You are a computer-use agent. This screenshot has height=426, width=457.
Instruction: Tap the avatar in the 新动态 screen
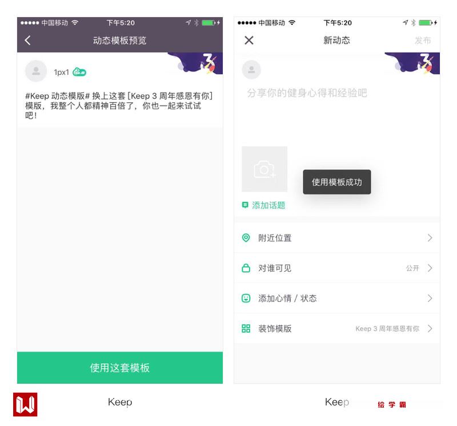pos(251,70)
